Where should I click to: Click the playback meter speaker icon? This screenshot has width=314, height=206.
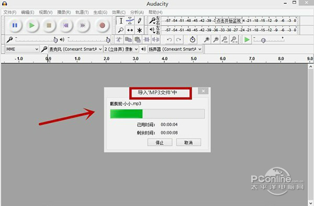152,30
